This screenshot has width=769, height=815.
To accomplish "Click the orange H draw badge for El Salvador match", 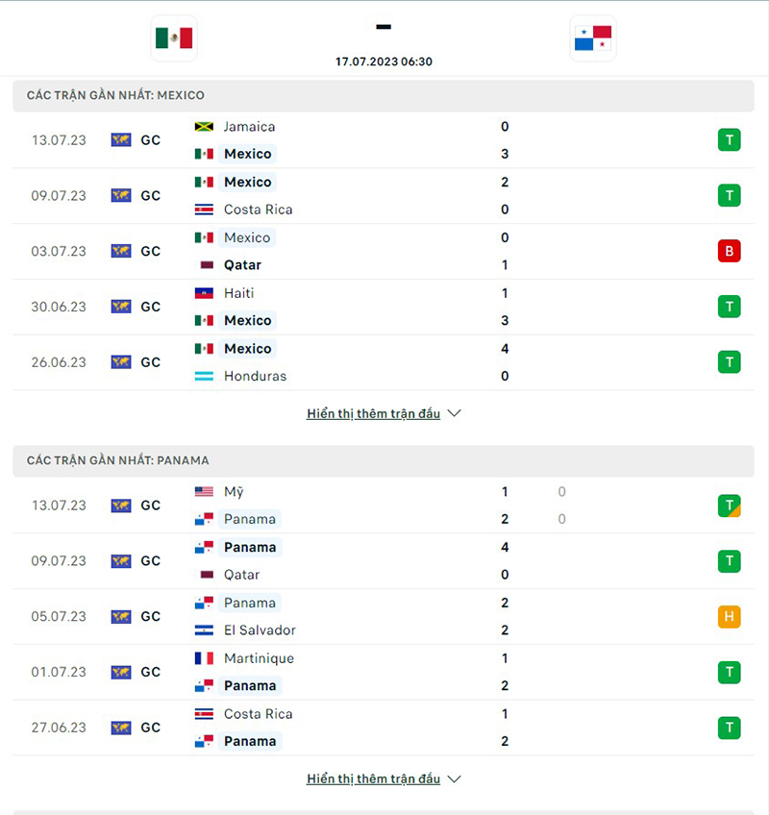I will pos(730,616).
